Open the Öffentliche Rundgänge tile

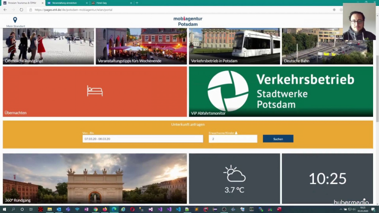pyautogui.click(x=48, y=46)
